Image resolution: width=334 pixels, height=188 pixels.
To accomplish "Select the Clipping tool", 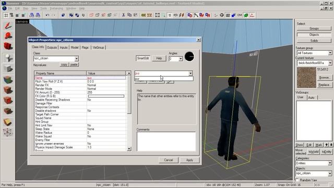I will point(8,122).
